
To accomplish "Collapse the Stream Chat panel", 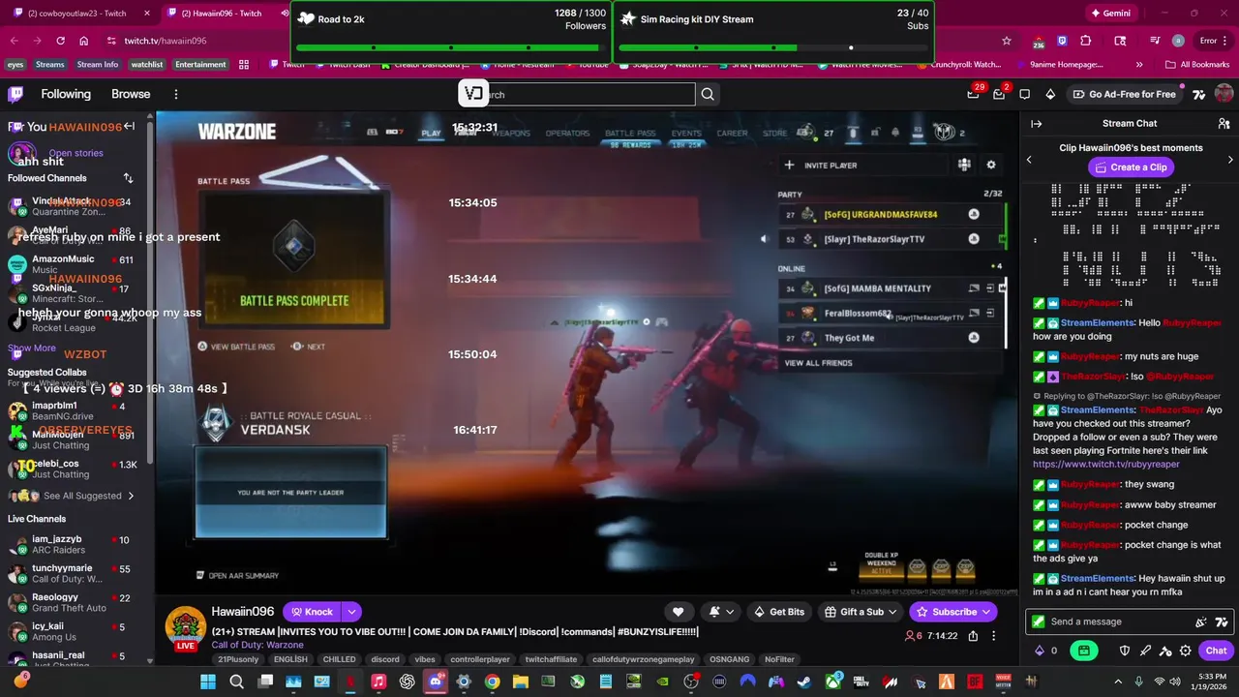I will [1036, 124].
